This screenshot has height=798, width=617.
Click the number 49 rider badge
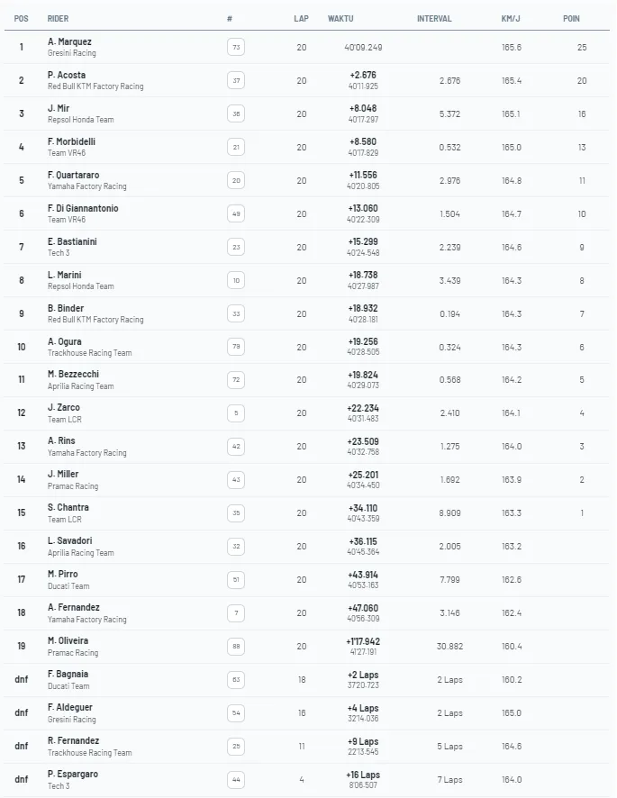click(x=237, y=213)
